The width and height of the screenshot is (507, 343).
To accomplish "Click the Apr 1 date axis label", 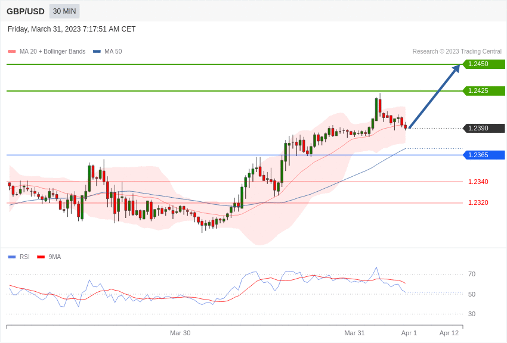I will [x=409, y=333].
